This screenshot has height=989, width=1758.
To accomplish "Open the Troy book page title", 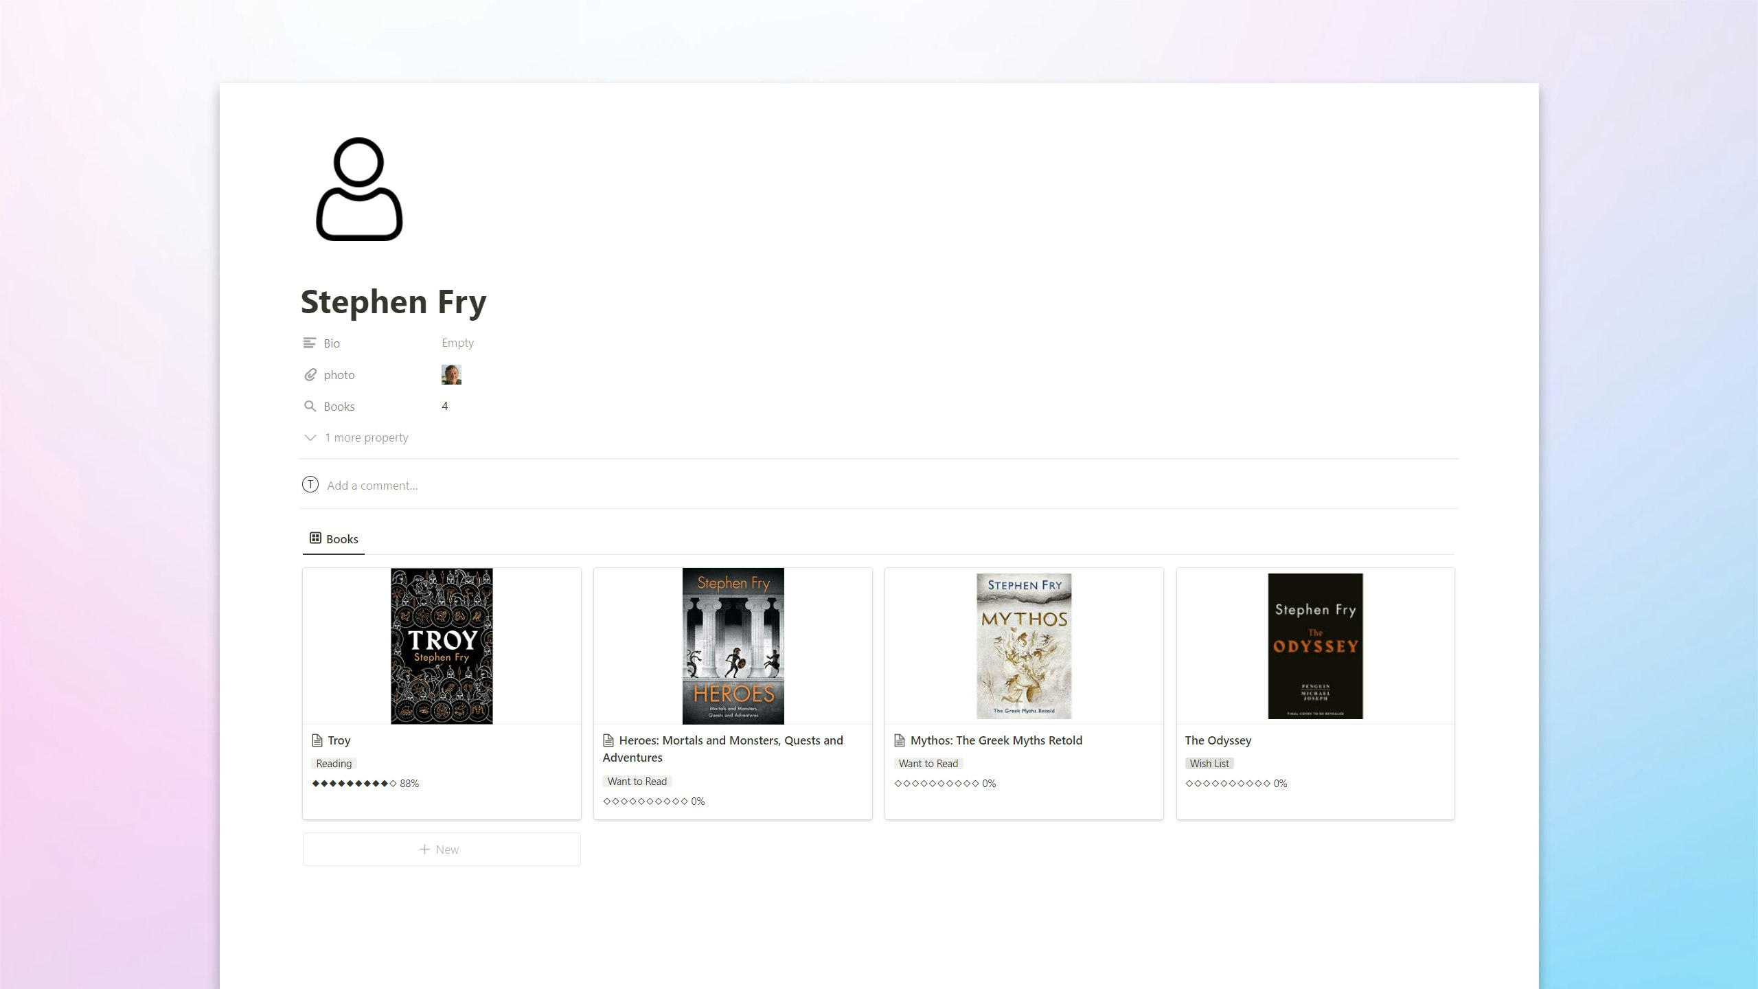I will (x=339, y=740).
